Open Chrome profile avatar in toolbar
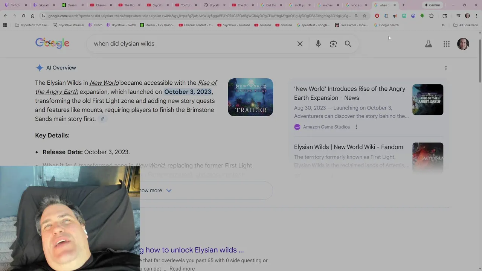Screen dimensions: 482x271 pyautogui.click(x=467, y=16)
